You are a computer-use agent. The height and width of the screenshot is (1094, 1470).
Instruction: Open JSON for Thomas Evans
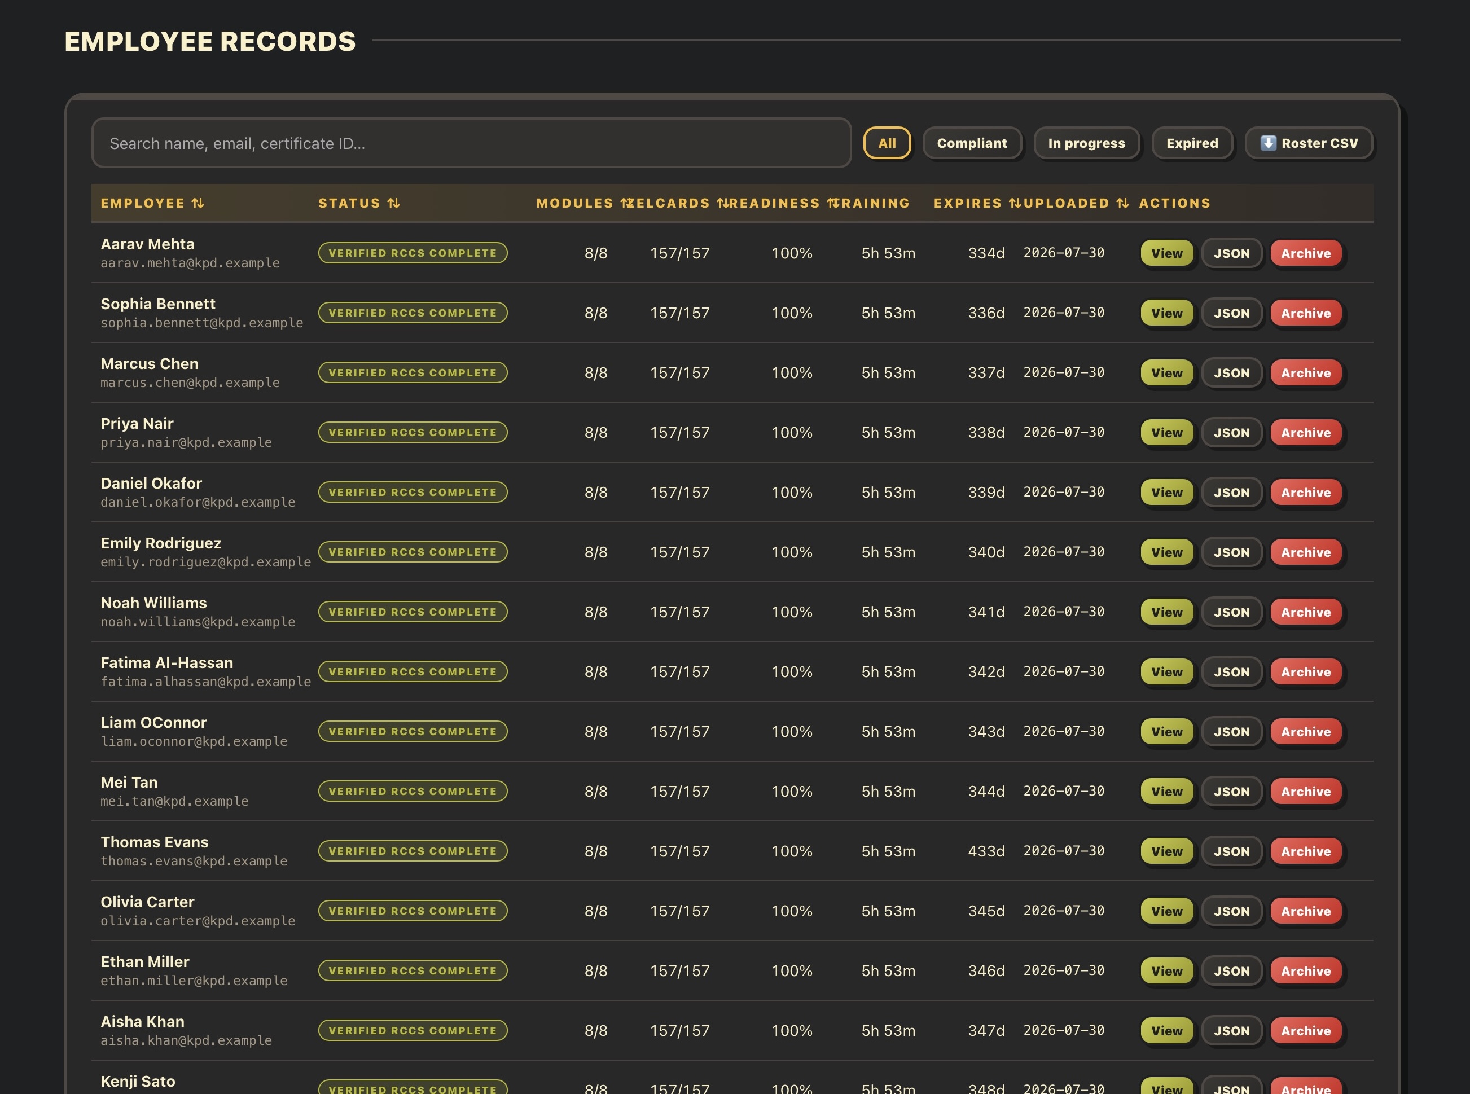click(1232, 851)
